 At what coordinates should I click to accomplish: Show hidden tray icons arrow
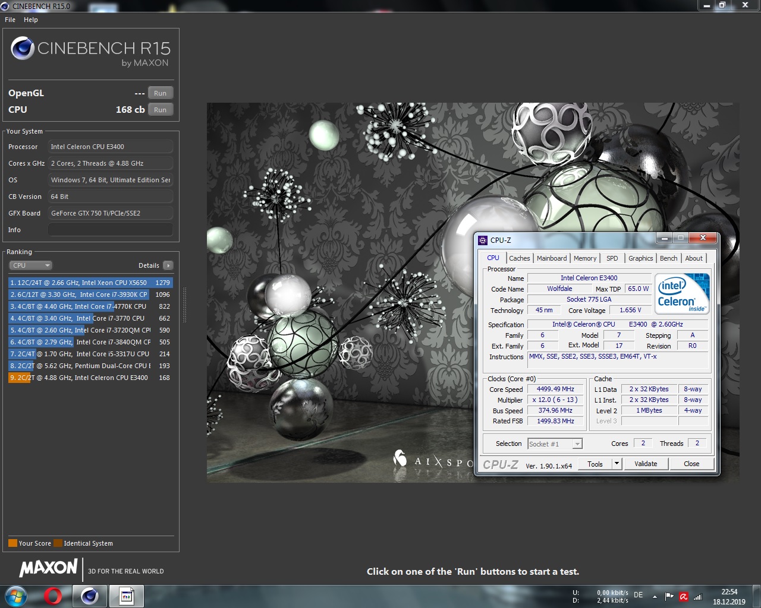[655, 596]
